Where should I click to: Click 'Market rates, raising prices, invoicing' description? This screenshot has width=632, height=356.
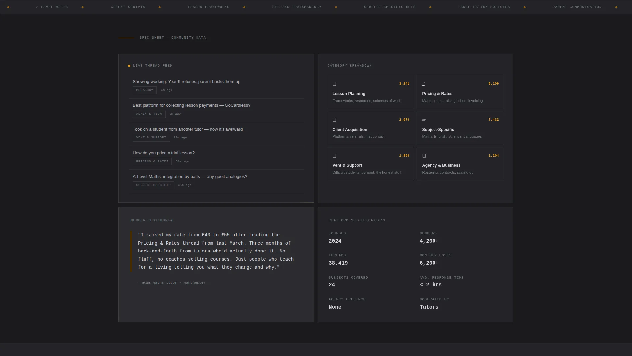point(452,101)
